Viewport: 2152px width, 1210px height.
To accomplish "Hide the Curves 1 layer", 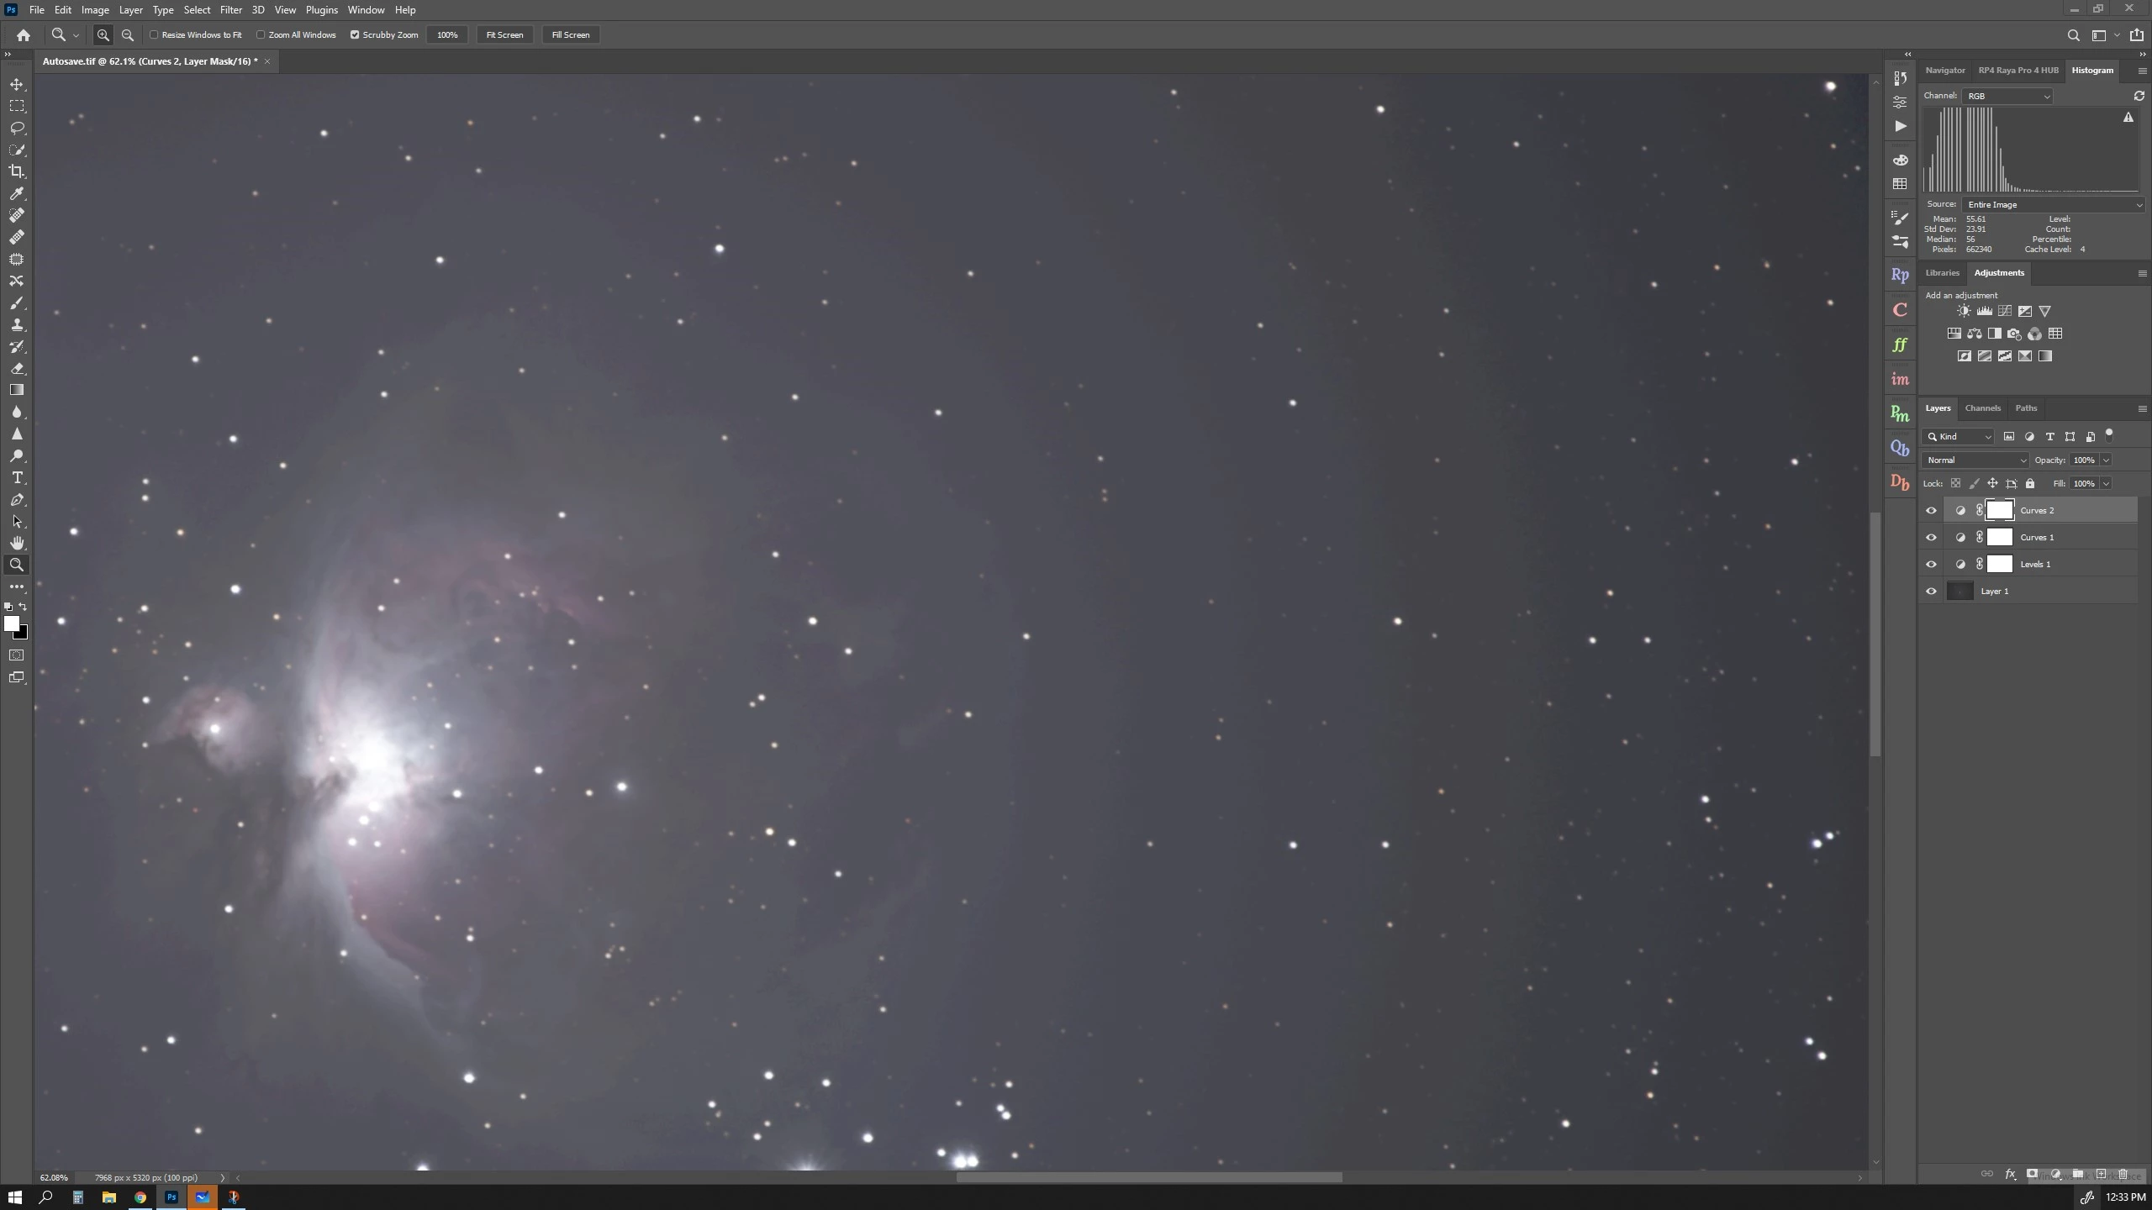I will click(x=1931, y=538).
